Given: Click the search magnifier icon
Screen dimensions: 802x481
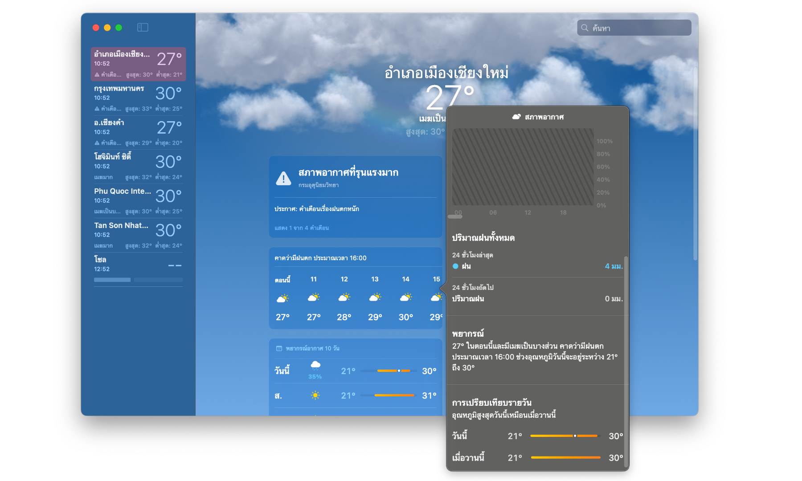Looking at the screenshot, I should coord(585,28).
